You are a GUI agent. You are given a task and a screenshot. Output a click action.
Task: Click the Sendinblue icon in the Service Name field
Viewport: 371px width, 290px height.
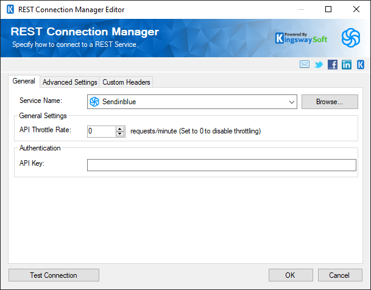click(94, 102)
